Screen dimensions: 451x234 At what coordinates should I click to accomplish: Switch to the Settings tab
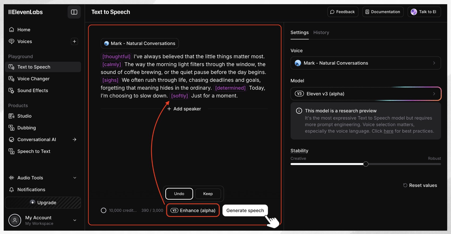(x=300, y=33)
